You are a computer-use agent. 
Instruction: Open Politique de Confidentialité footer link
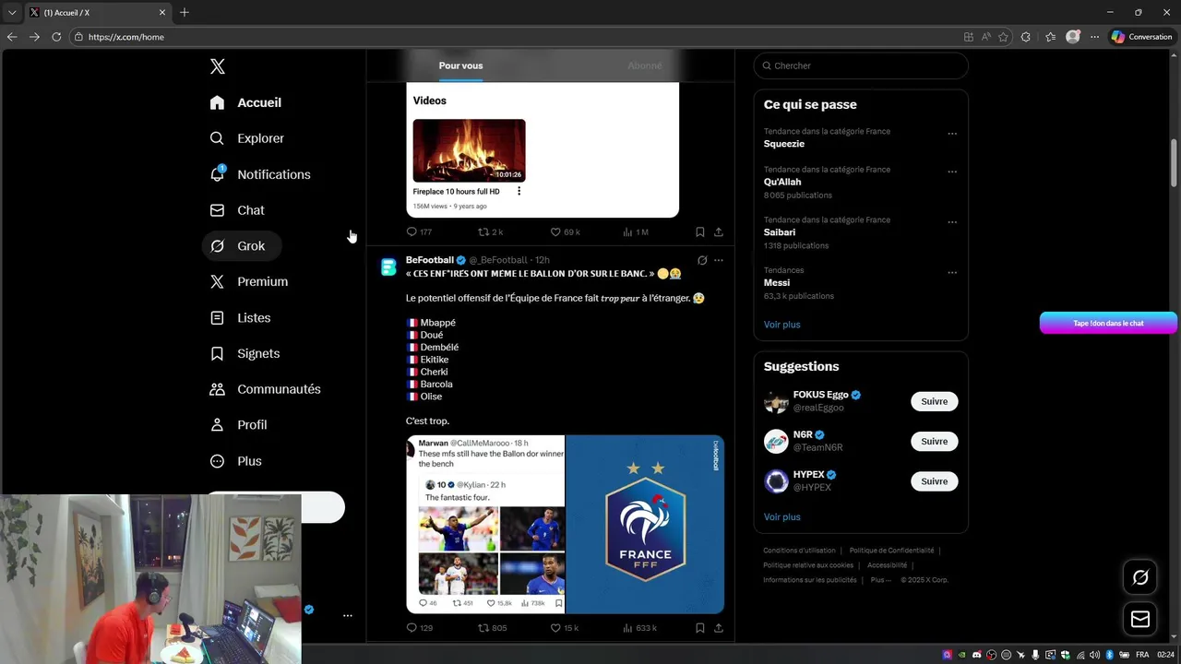click(891, 551)
